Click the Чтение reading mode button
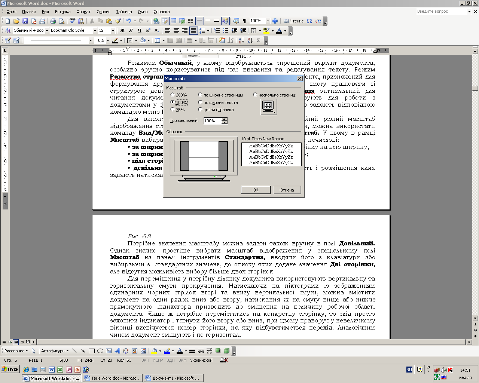Screen dimensions: 479x383 pyautogui.click(x=294, y=21)
